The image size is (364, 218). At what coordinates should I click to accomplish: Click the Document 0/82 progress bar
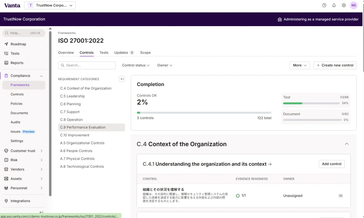click(313, 120)
